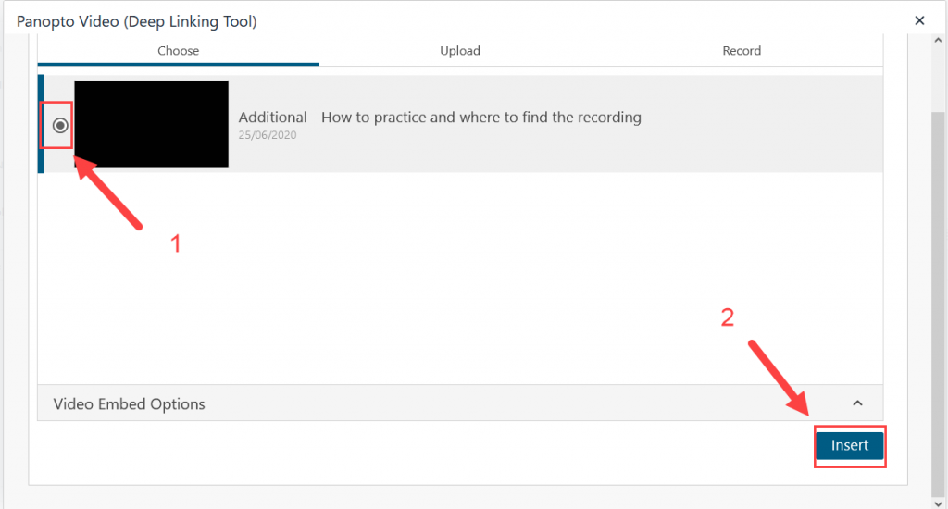Click the dialog title 'Panopto Video (Deep Linking Tool)'
The height and width of the screenshot is (509, 948).
[x=137, y=21]
